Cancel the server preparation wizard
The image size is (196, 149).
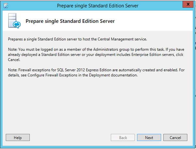click(x=175, y=138)
